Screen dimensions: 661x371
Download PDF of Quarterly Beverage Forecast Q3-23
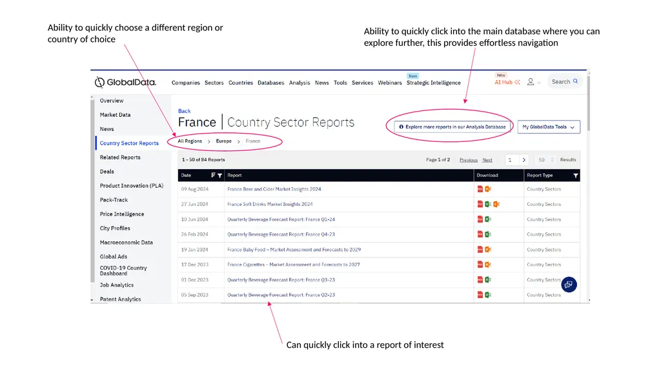[480, 279]
